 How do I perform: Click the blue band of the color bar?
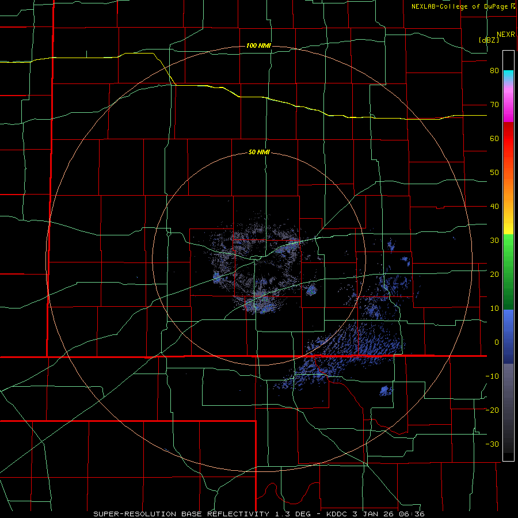tap(508, 336)
